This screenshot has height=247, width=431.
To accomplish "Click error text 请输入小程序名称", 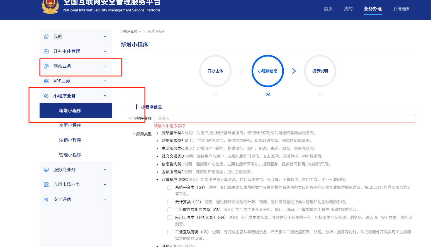I will point(170,126).
